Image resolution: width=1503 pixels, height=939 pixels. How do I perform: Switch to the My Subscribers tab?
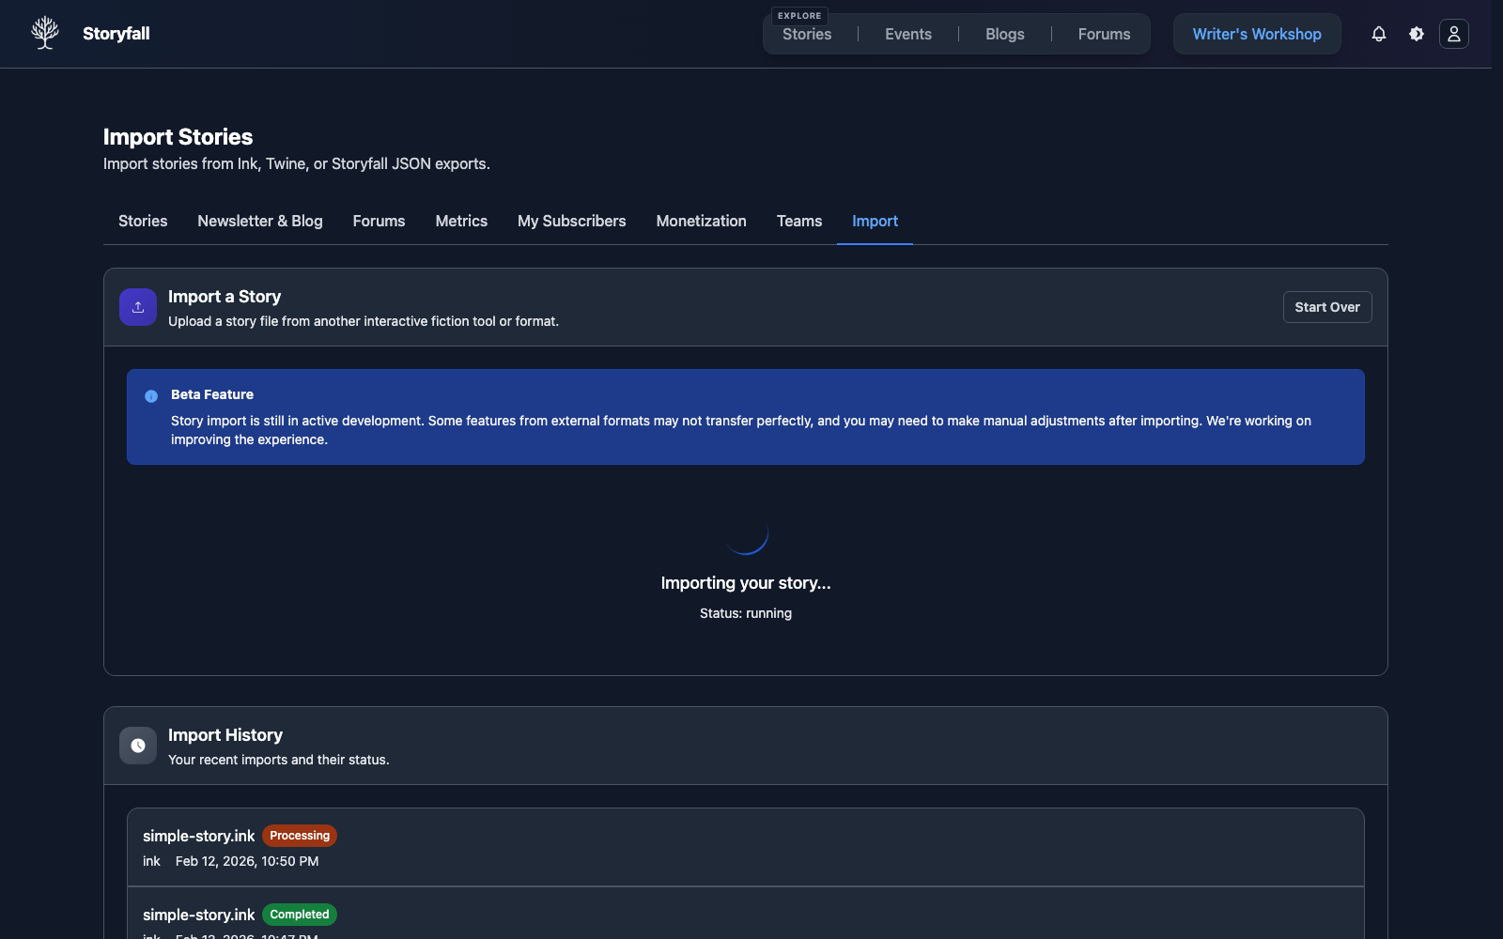(571, 222)
